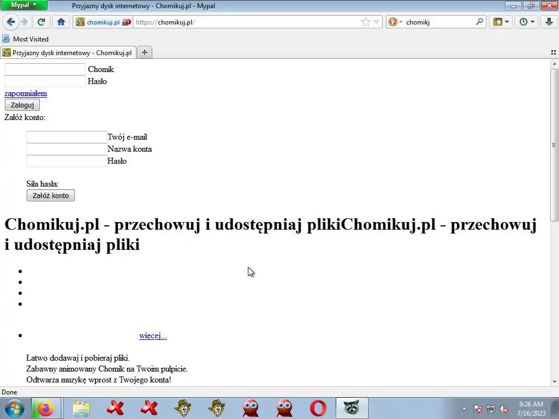Open the więcej... link
559x419 pixels.
pos(153,336)
